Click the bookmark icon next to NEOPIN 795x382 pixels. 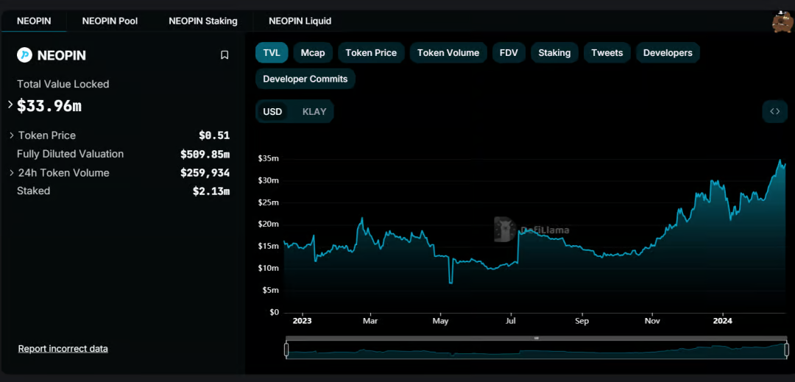tap(225, 55)
